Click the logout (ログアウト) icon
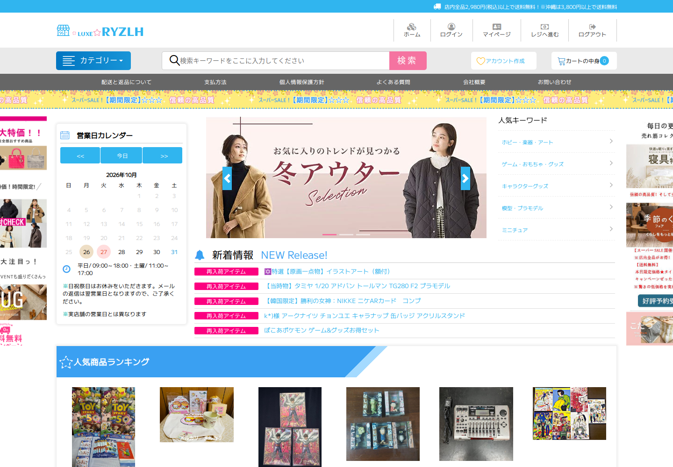This screenshot has width=673, height=467. (x=592, y=27)
